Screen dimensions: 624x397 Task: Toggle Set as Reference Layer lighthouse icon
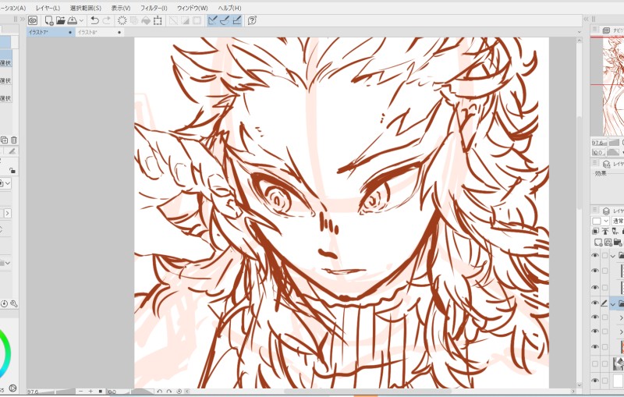click(x=605, y=231)
